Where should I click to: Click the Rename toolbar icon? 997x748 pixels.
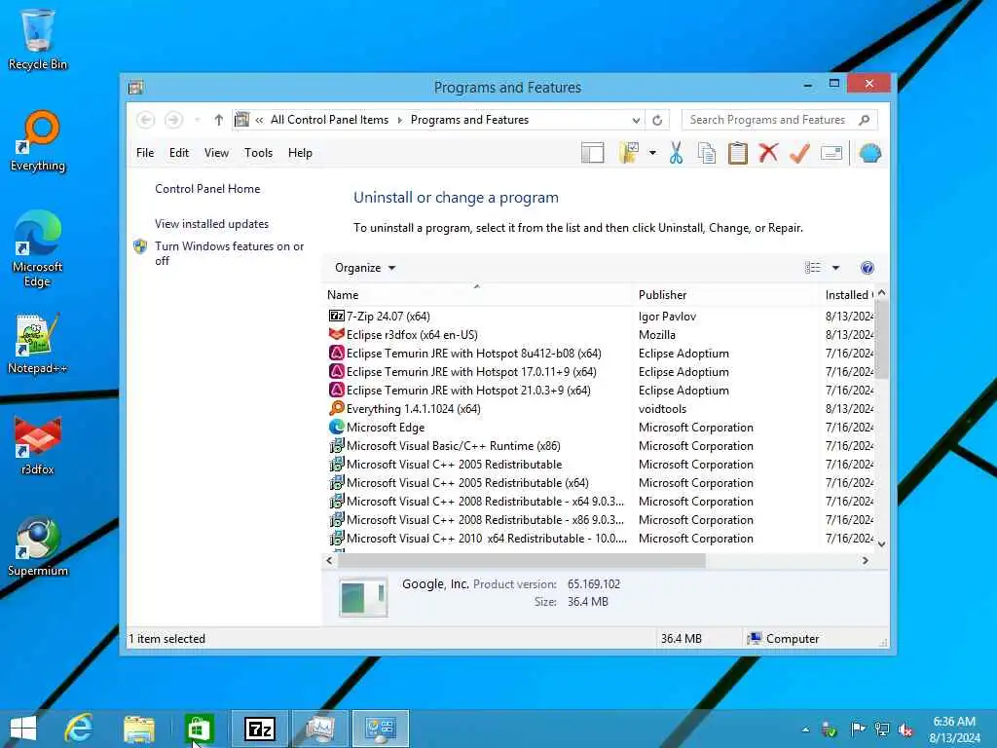coord(831,153)
